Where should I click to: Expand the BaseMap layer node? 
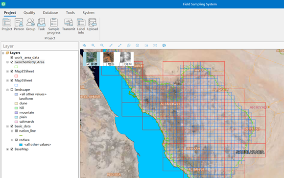tap(7, 150)
